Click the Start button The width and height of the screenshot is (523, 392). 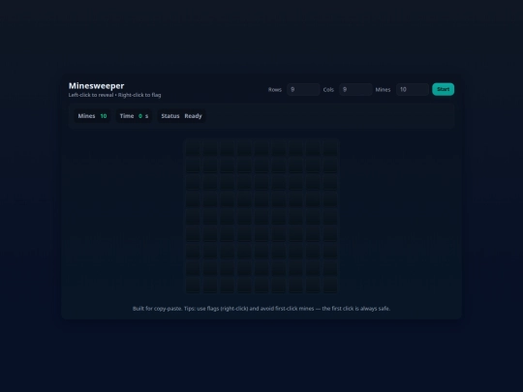[443, 89]
